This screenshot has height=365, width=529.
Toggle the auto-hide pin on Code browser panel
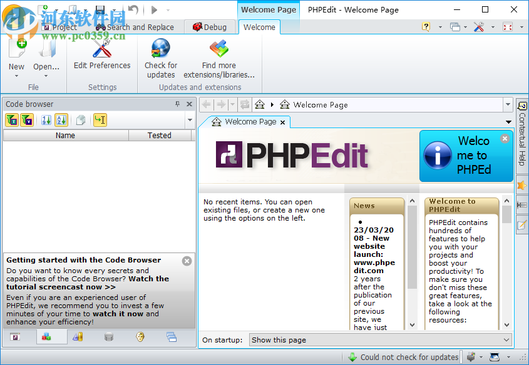coord(178,104)
